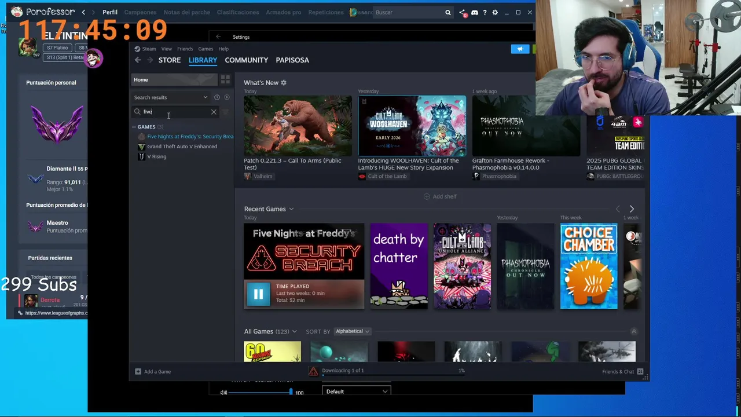Image resolution: width=741 pixels, height=417 pixels.
Task: Collapse the GAMES category in sidebar
Action: (134, 127)
